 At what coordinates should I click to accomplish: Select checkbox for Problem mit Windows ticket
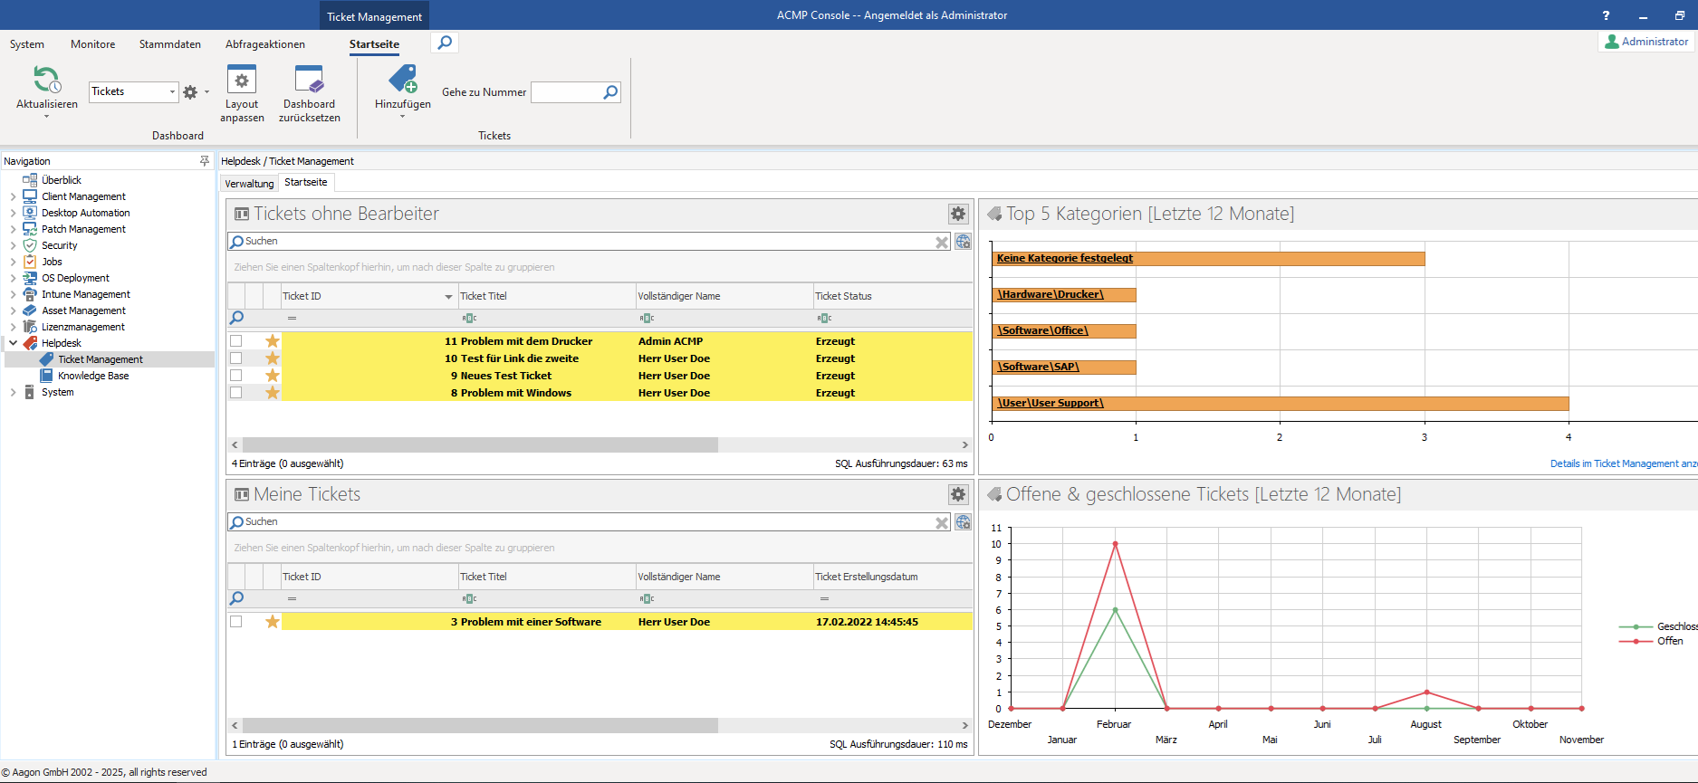(236, 393)
